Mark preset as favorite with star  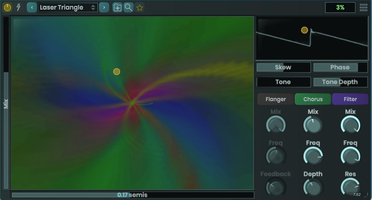[x=140, y=7]
